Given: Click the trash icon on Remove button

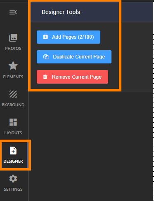Looking at the screenshot, I should [45, 77].
